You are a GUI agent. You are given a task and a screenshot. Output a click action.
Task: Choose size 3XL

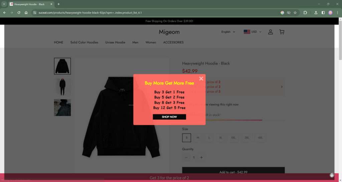pos(247,138)
